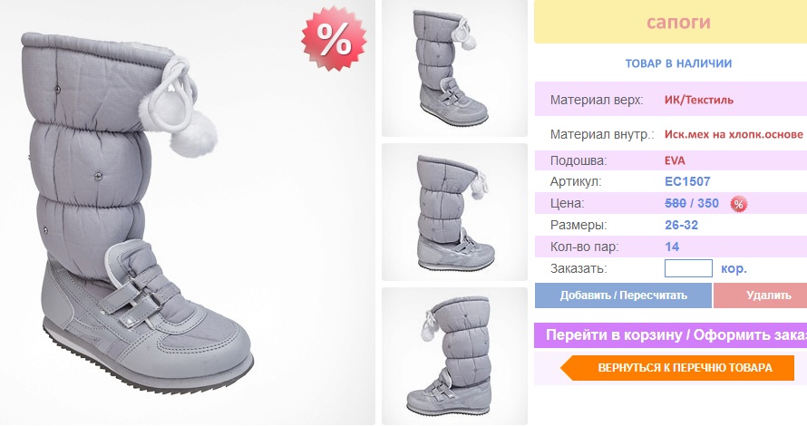Click the EVA sole material value
This screenshot has width=807, height=426.
coord(675,160)
